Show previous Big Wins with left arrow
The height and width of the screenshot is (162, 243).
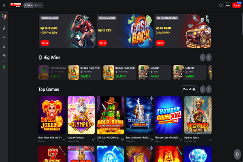202,58
